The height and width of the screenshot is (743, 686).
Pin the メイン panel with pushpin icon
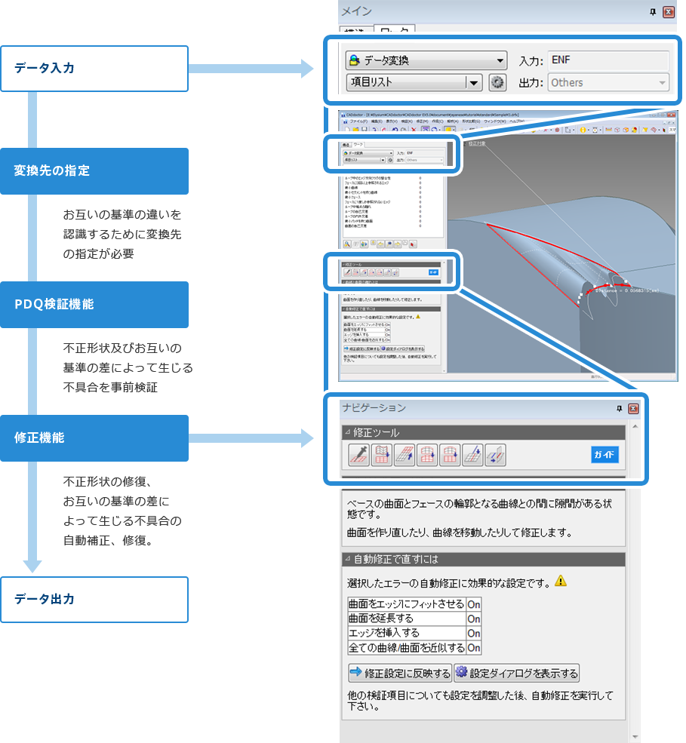click(653, 12)
